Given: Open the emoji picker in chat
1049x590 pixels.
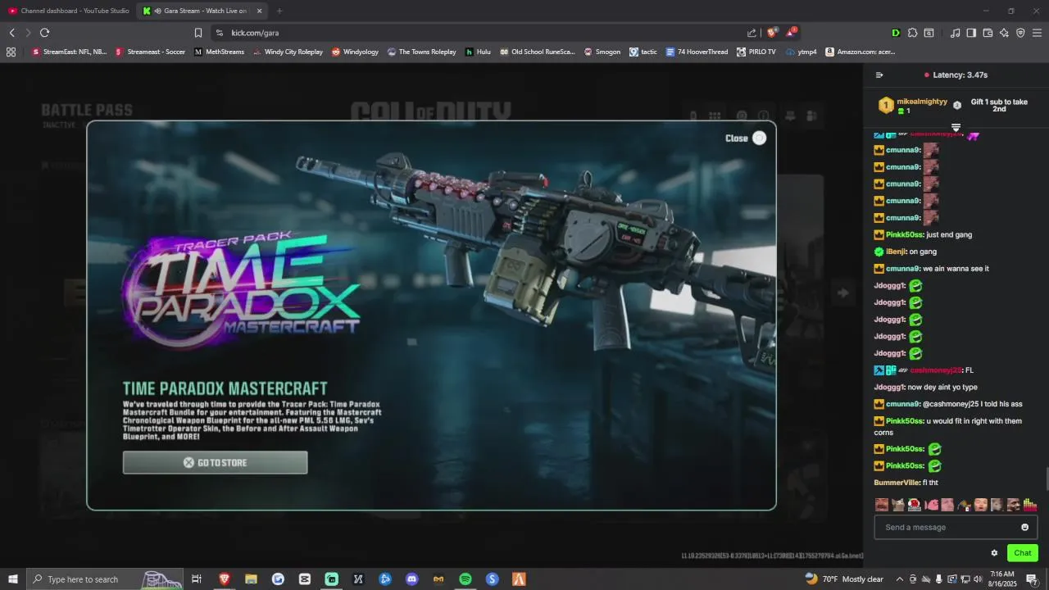Looking at the screenshot, I should 1024,527.
